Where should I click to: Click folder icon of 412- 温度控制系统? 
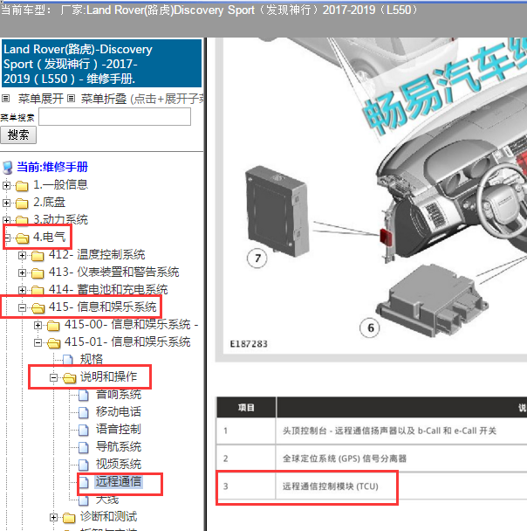coord(38,256)
